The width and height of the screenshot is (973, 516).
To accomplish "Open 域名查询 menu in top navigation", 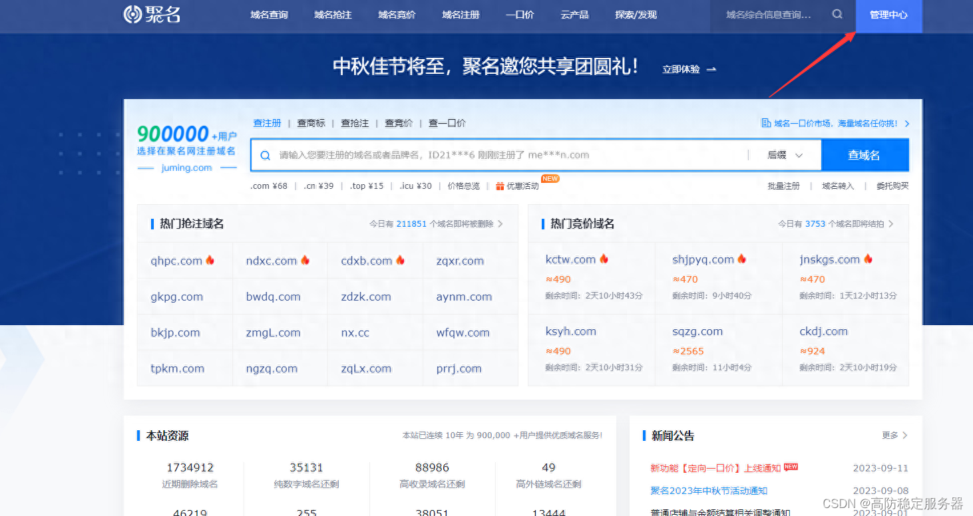I will click(269, 15).
